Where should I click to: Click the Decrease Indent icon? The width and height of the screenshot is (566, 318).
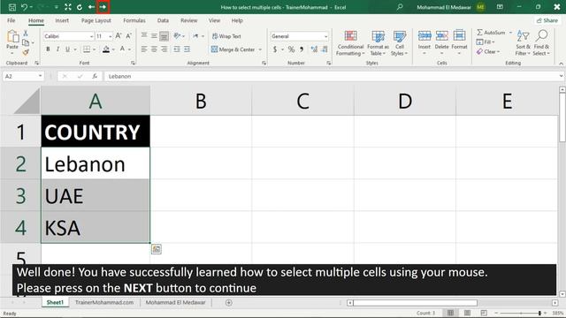(177, 49)
